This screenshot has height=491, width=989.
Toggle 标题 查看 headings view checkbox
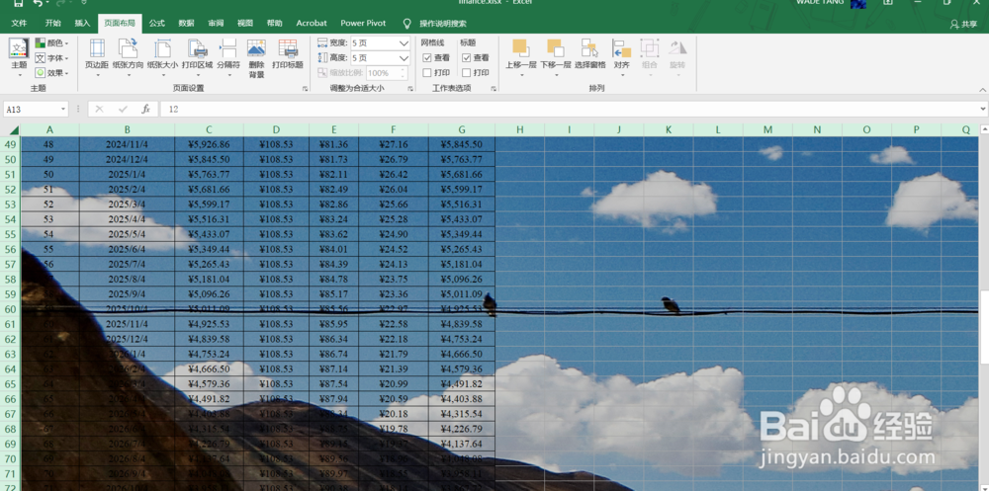(x=466, y=57)
